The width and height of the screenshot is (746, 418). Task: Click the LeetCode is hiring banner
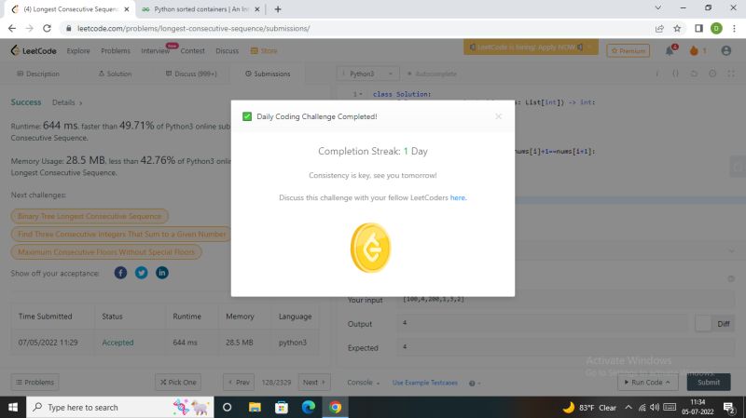tap(531, 47)
